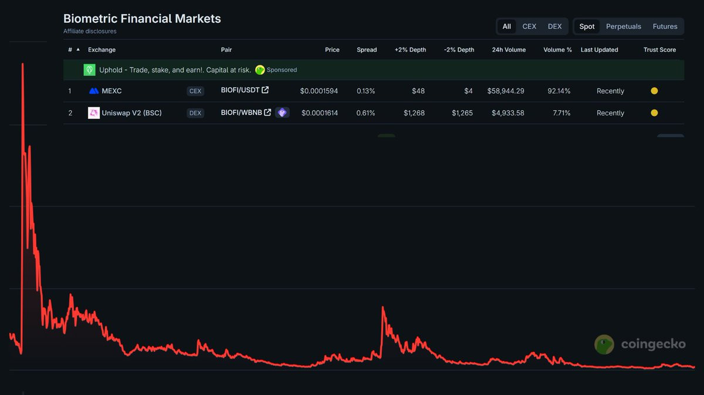Click MEXC +2% depth $48

click(x=418, y=91)
